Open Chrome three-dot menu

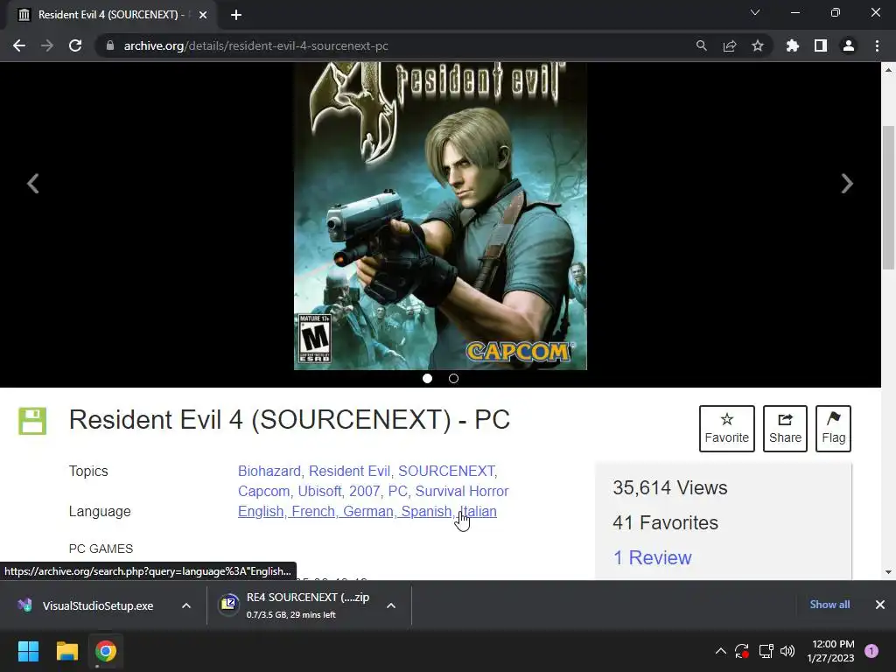coord(877,45)
